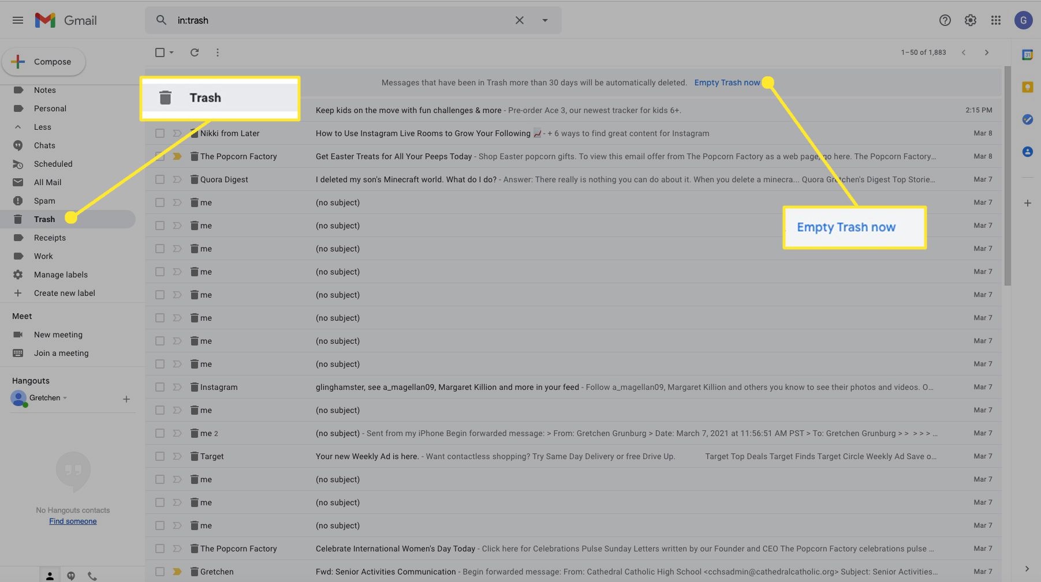Viewport: 1041px width, 582px height.
Task: Open the main menu hamburger icon
Action: tap(18, 20)
